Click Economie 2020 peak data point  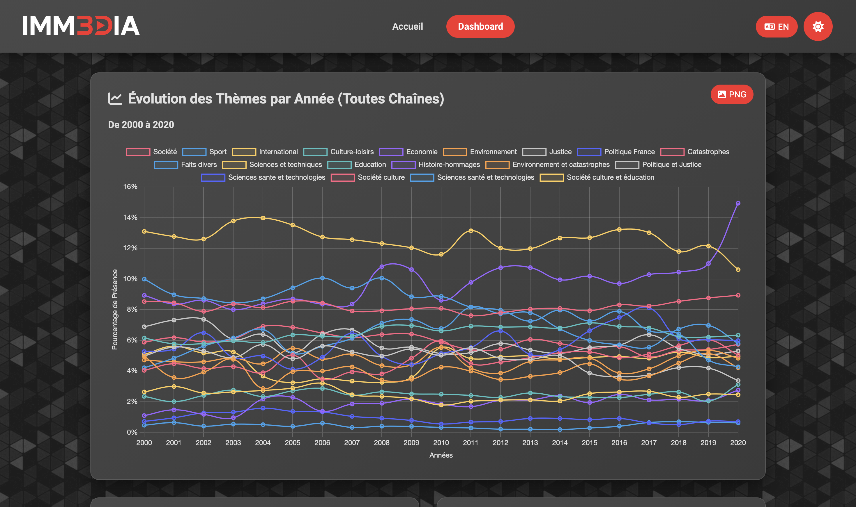coord(738,203)
